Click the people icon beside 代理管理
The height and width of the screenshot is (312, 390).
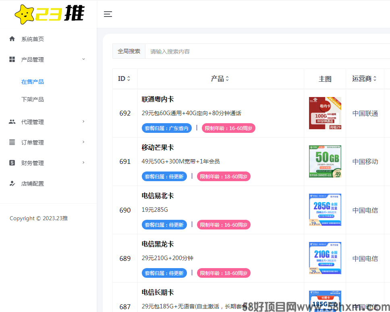(12, 122)
